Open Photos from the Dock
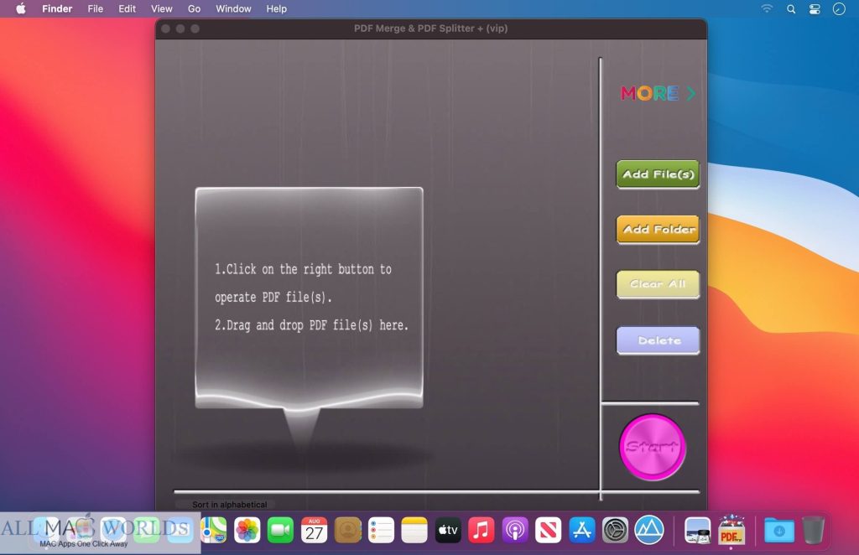Screen dimensions: 859x555 247,530
